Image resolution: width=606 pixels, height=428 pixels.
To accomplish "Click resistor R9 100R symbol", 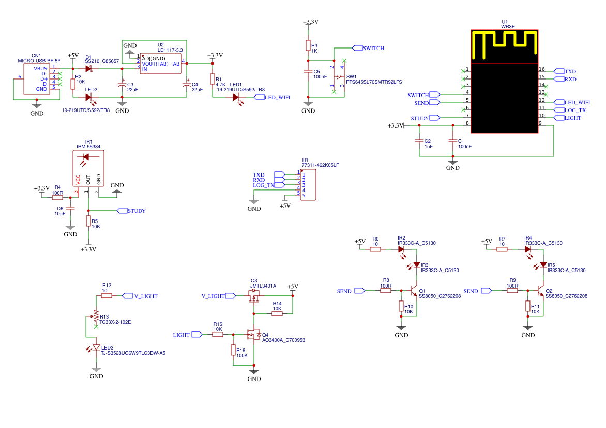I will (512, 291).
